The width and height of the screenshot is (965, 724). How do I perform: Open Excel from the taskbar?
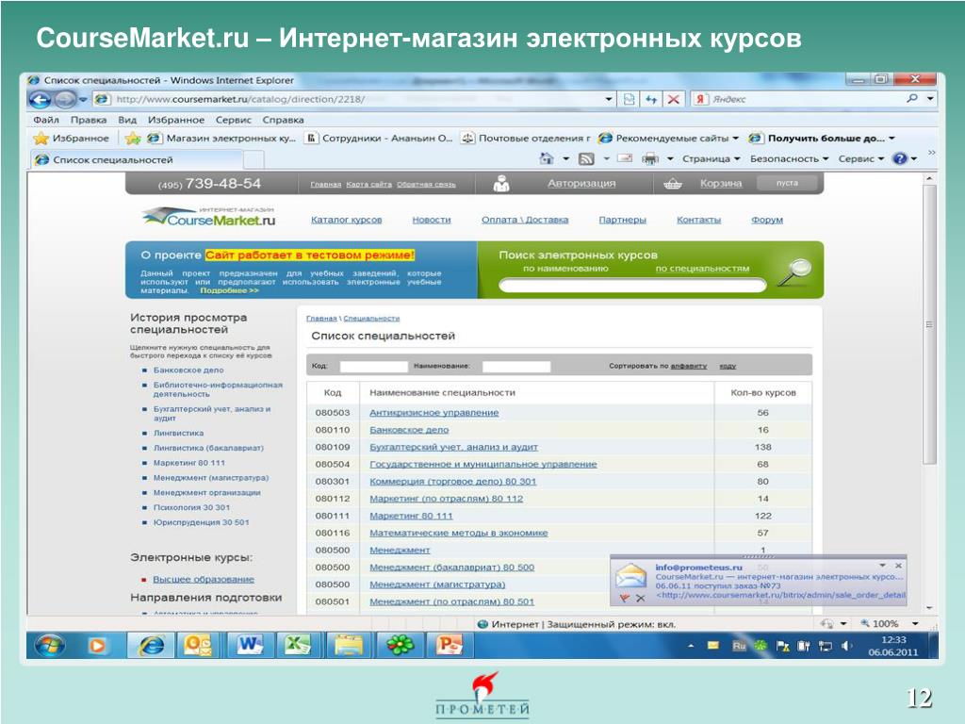point(298,645)
